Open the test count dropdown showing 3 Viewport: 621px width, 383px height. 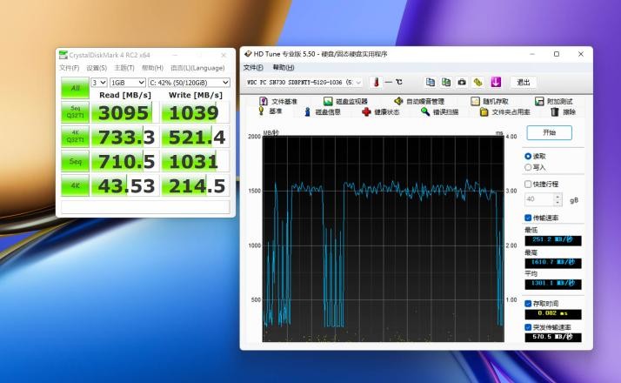click(x=98, y=82)
